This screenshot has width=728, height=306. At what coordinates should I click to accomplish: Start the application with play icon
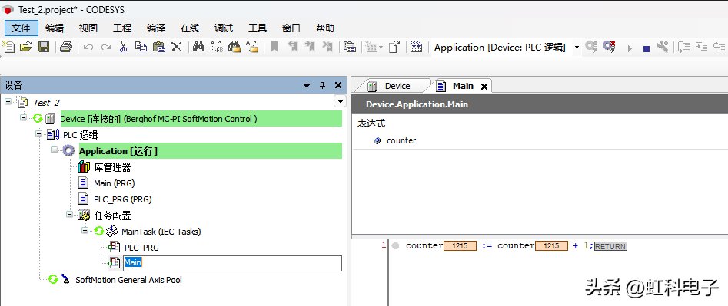coord(630,48)
